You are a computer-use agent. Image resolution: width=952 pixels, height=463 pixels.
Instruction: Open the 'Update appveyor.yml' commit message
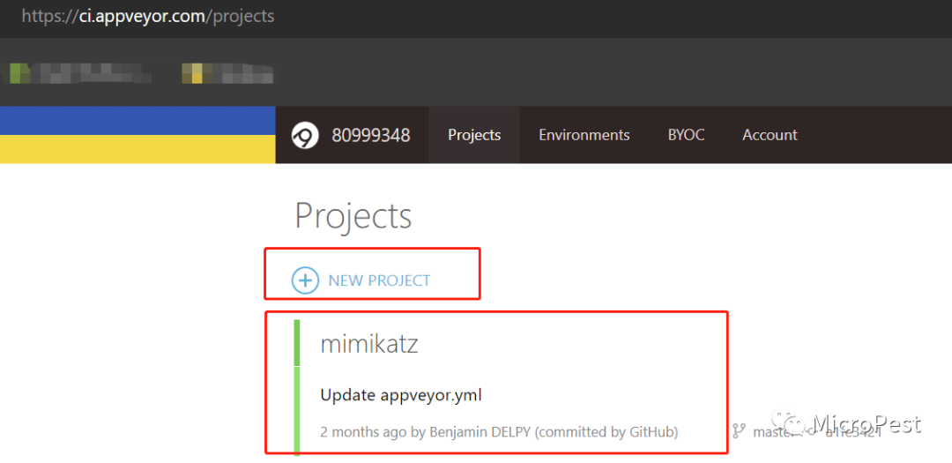[x=401, y=396]
